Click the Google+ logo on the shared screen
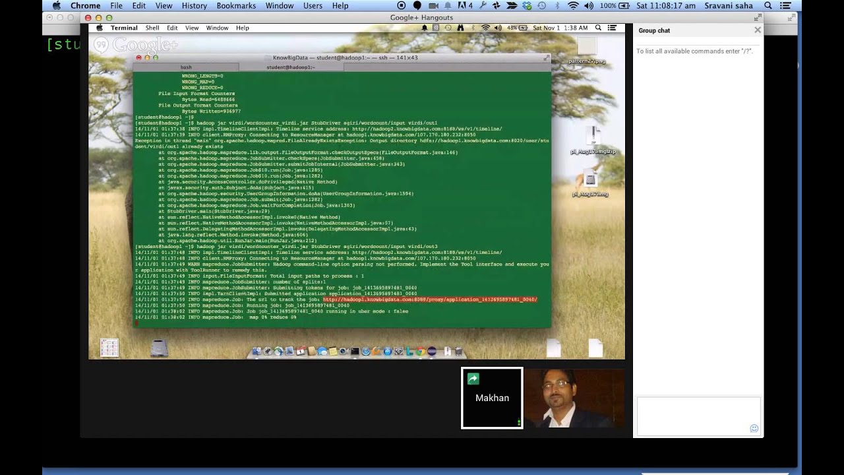Viewport: 844px width, 475px height. [136, 45]
